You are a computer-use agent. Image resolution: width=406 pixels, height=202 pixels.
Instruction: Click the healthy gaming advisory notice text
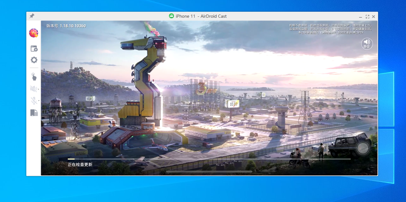click(330, 28)
